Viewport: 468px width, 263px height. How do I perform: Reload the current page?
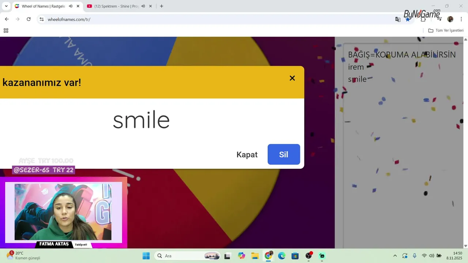(x=29, y=19)
